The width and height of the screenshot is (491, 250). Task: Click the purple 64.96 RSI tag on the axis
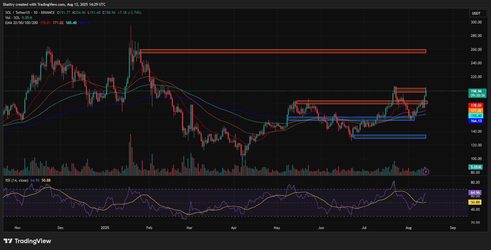pyautogui.click(x=475, y=193)
